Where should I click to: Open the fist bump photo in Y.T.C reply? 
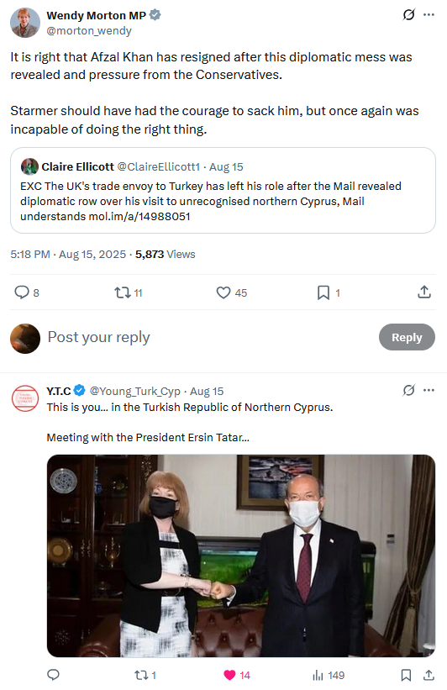pyautogui.click(x=241, y=556)
